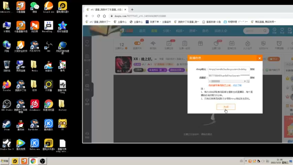Open the Studio One 3 shortcut
Image resolution: width=293 pixels, height=165 pixels.
[x=7, y=144]
